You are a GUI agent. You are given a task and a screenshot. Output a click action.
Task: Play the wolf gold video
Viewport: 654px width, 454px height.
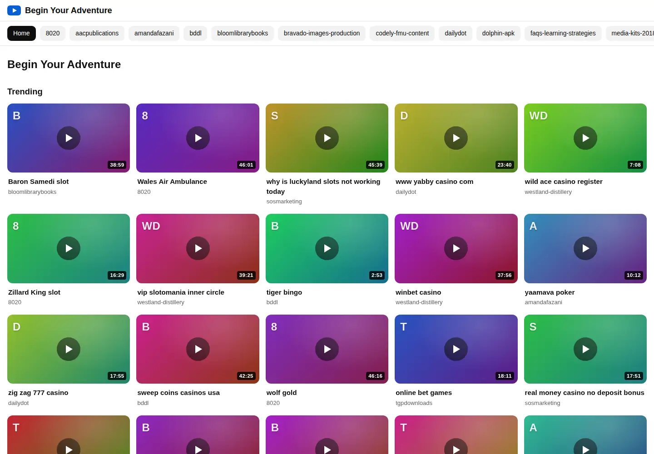click(327, 349)
